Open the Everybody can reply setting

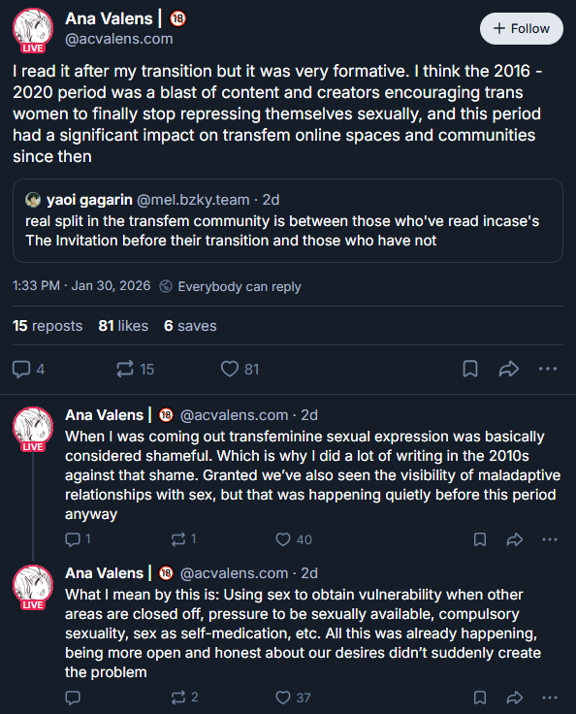(231, 286)
